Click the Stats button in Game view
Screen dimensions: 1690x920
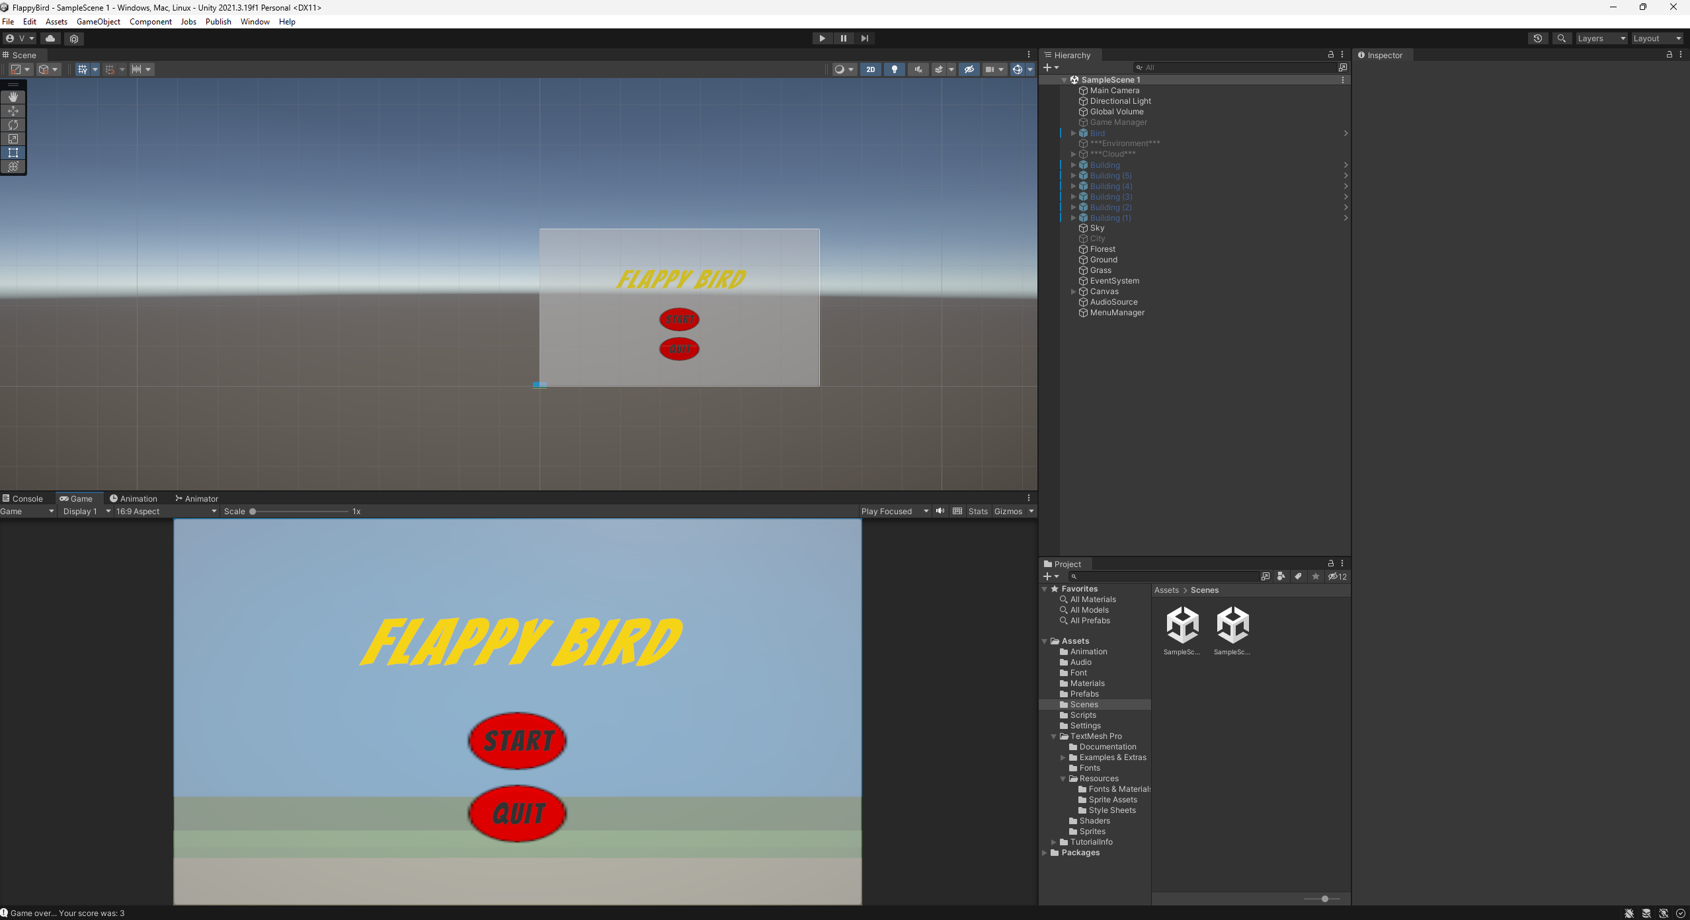click(977, 511)
